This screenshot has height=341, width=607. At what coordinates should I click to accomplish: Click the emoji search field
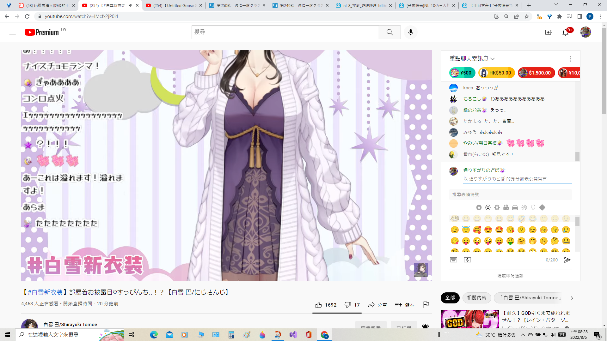(x=510, y=194)
